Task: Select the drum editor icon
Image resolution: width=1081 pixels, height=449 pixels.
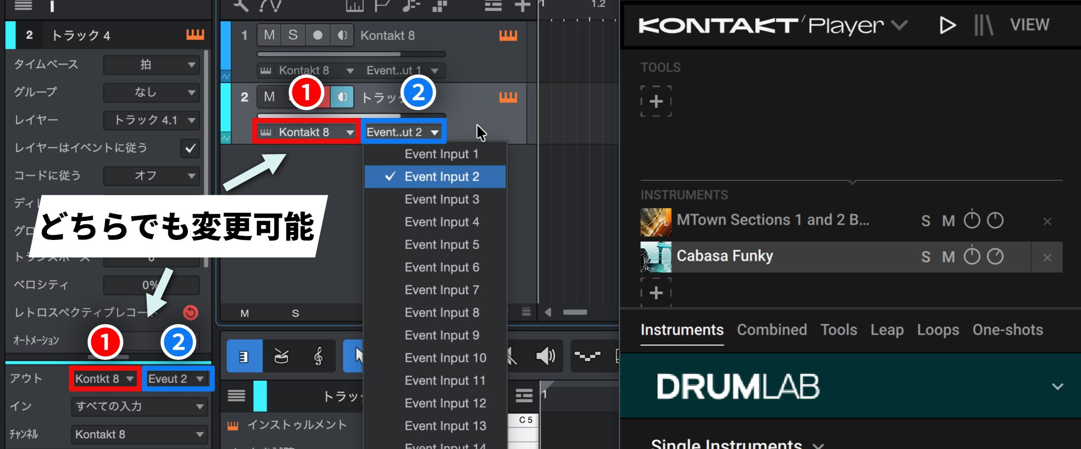Action: (281, 356)
